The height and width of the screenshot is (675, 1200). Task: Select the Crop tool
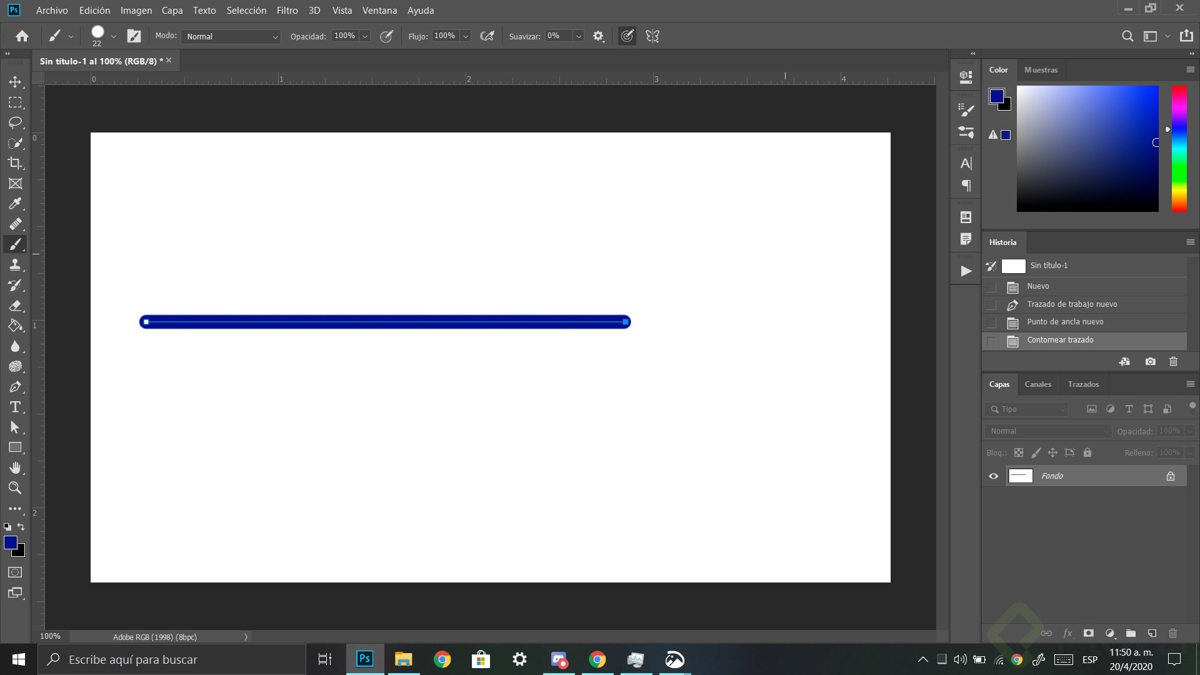[15, 163]
